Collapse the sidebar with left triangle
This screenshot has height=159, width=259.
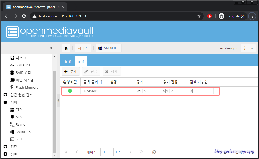click(51, 48)
